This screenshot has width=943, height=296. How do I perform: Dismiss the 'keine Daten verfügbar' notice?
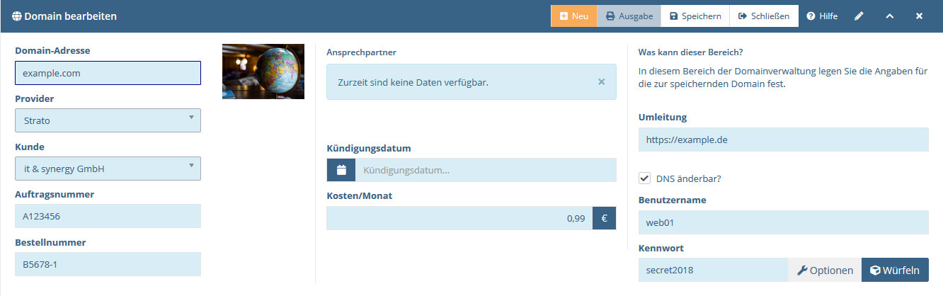[601, 81]
